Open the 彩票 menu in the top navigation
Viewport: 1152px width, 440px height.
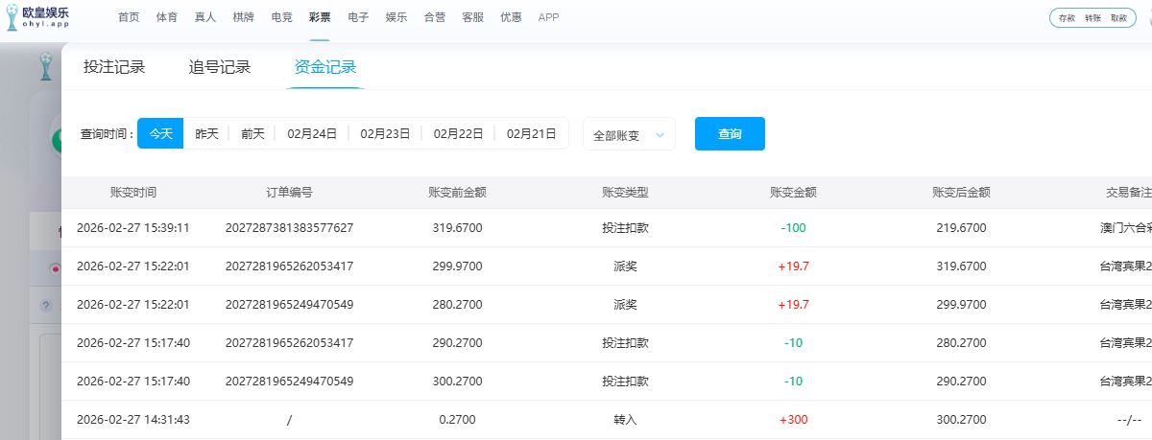320,17
